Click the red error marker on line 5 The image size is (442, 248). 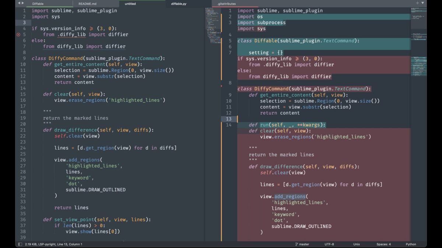(18, 35)
